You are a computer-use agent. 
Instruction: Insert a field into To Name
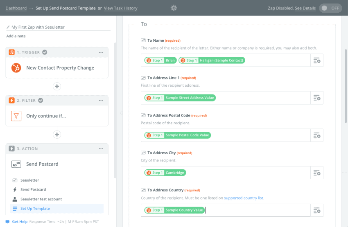click(x=317, y=60)
